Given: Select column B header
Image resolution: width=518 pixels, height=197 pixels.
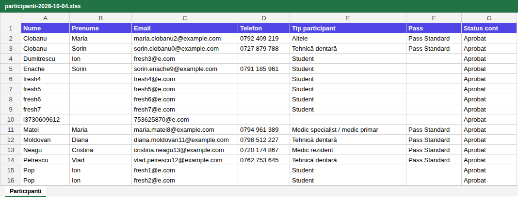Looking at the screenshot, I should (100, 18).
